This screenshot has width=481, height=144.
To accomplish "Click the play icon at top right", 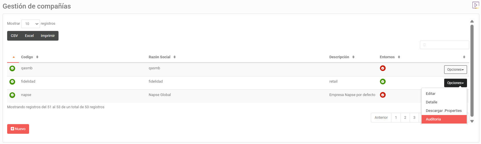I will (476, 5).
